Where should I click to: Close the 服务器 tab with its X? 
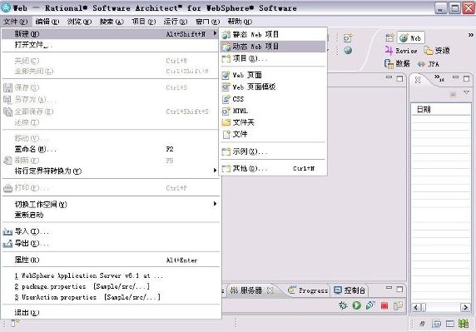pos(270,290)
